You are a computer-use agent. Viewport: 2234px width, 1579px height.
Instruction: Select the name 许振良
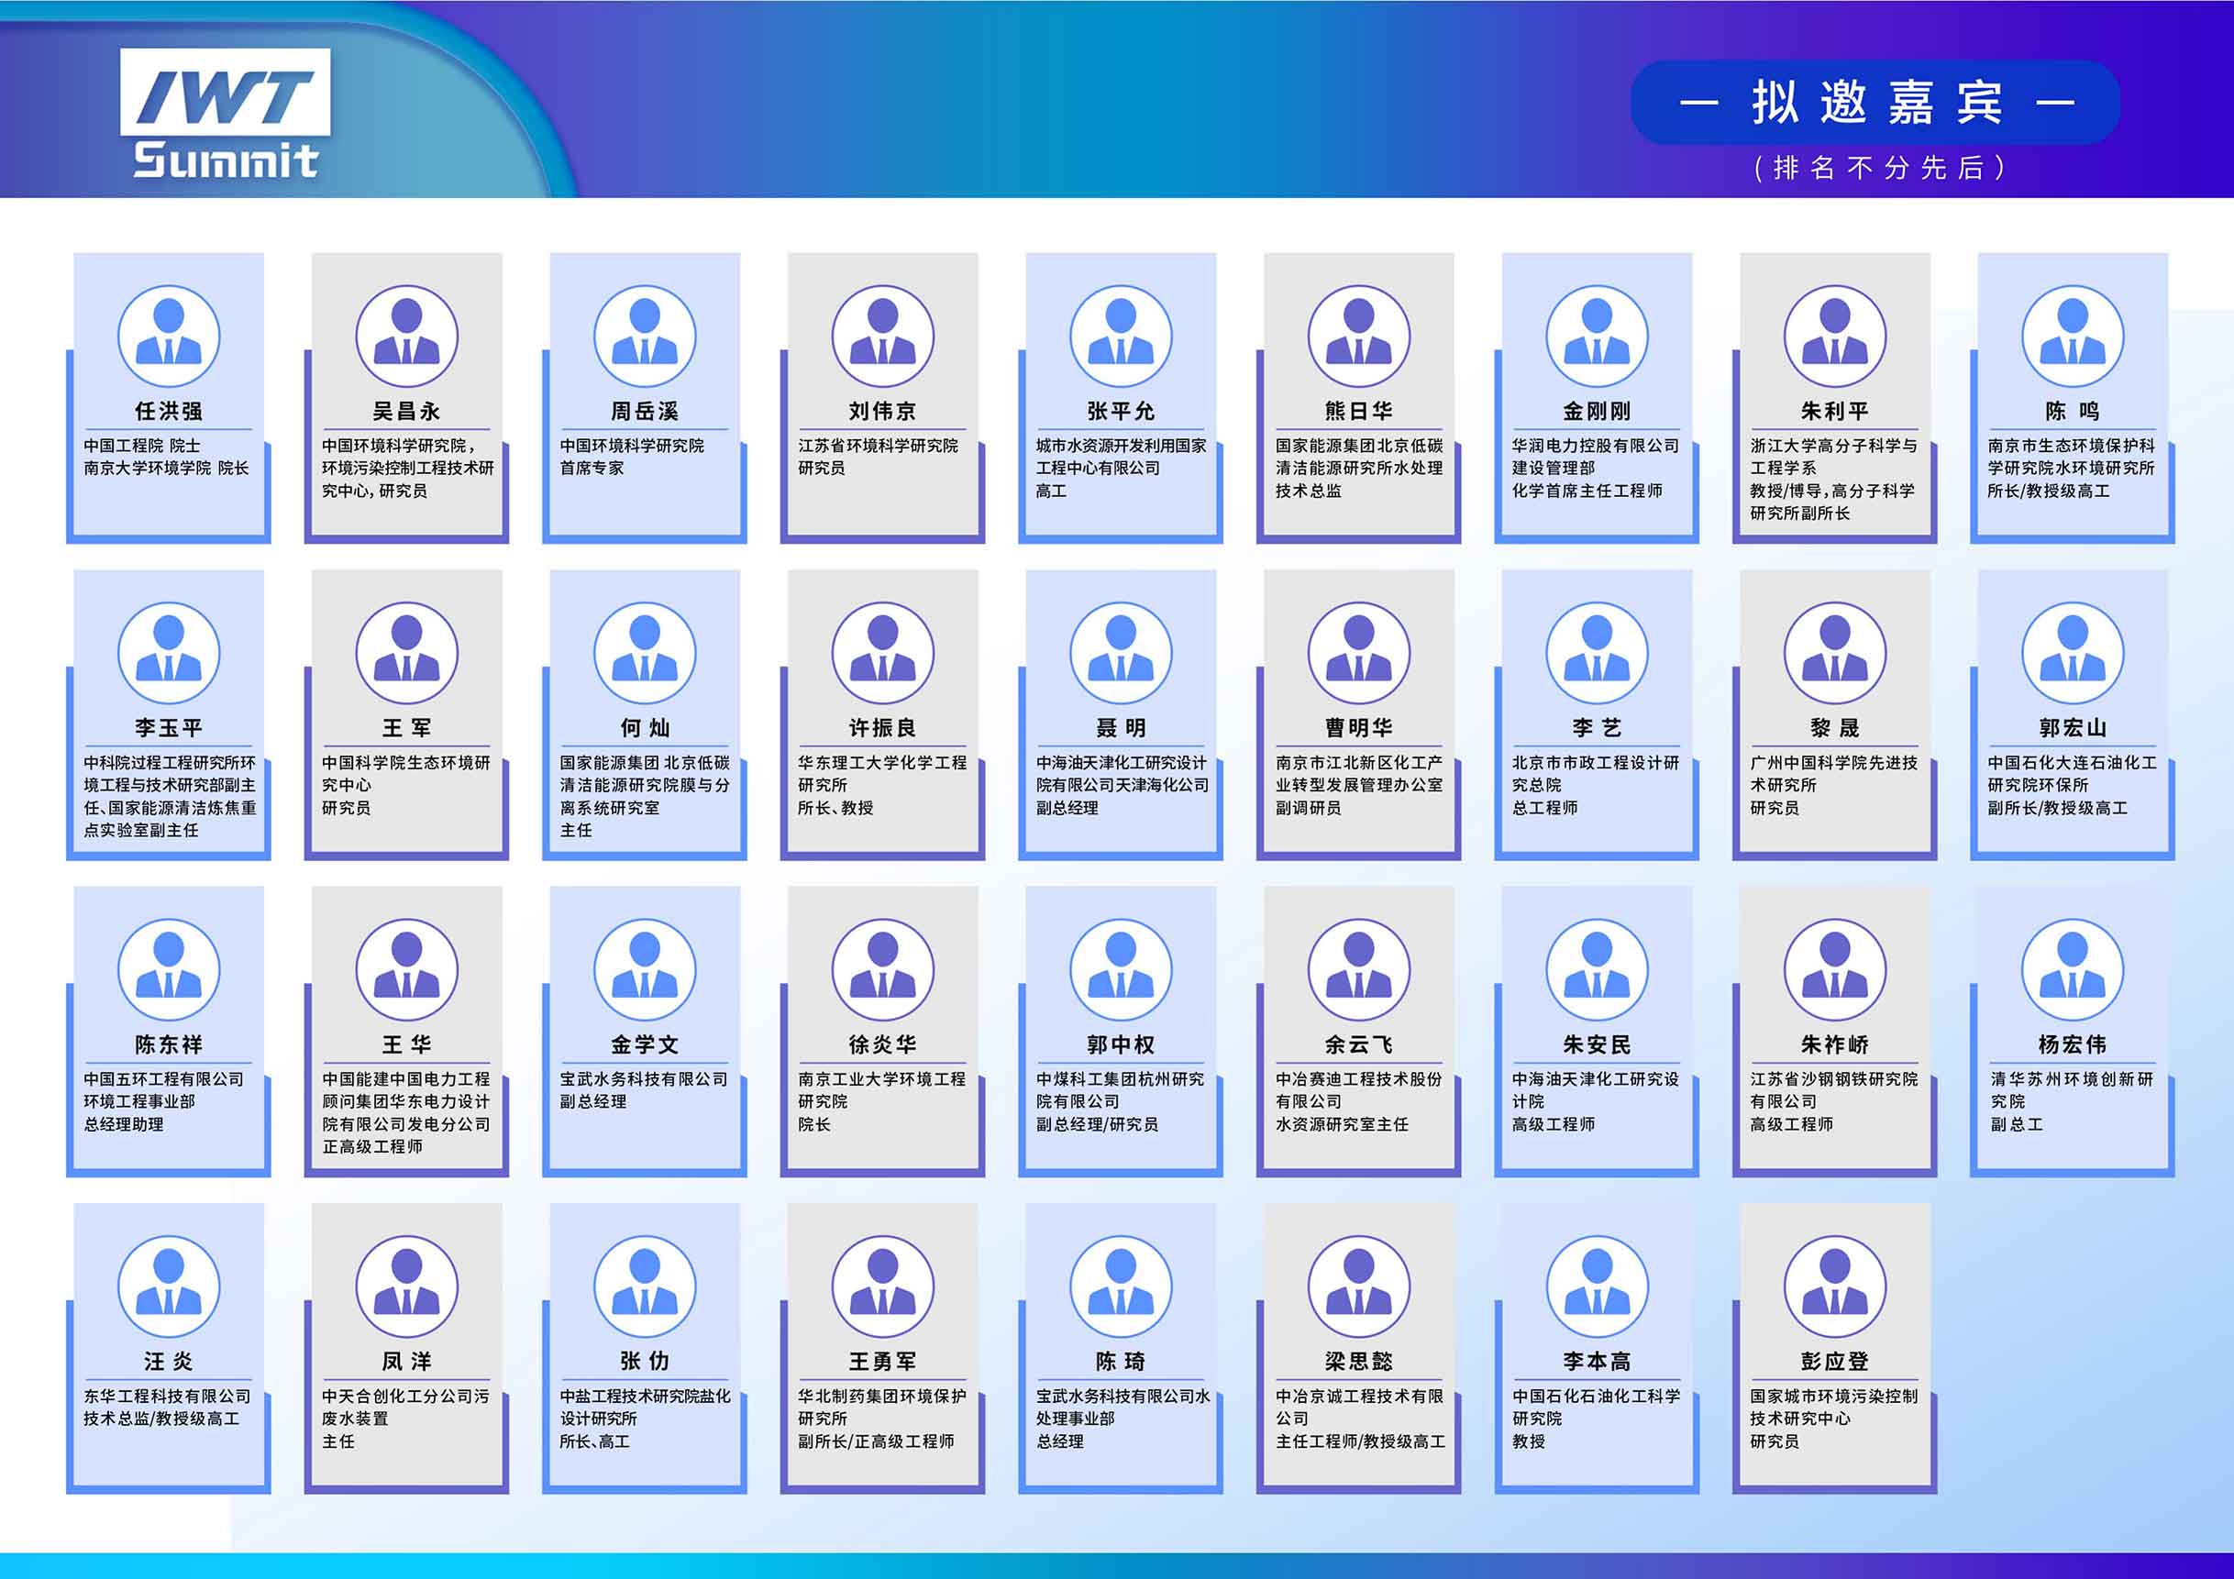tap(882, 728)
